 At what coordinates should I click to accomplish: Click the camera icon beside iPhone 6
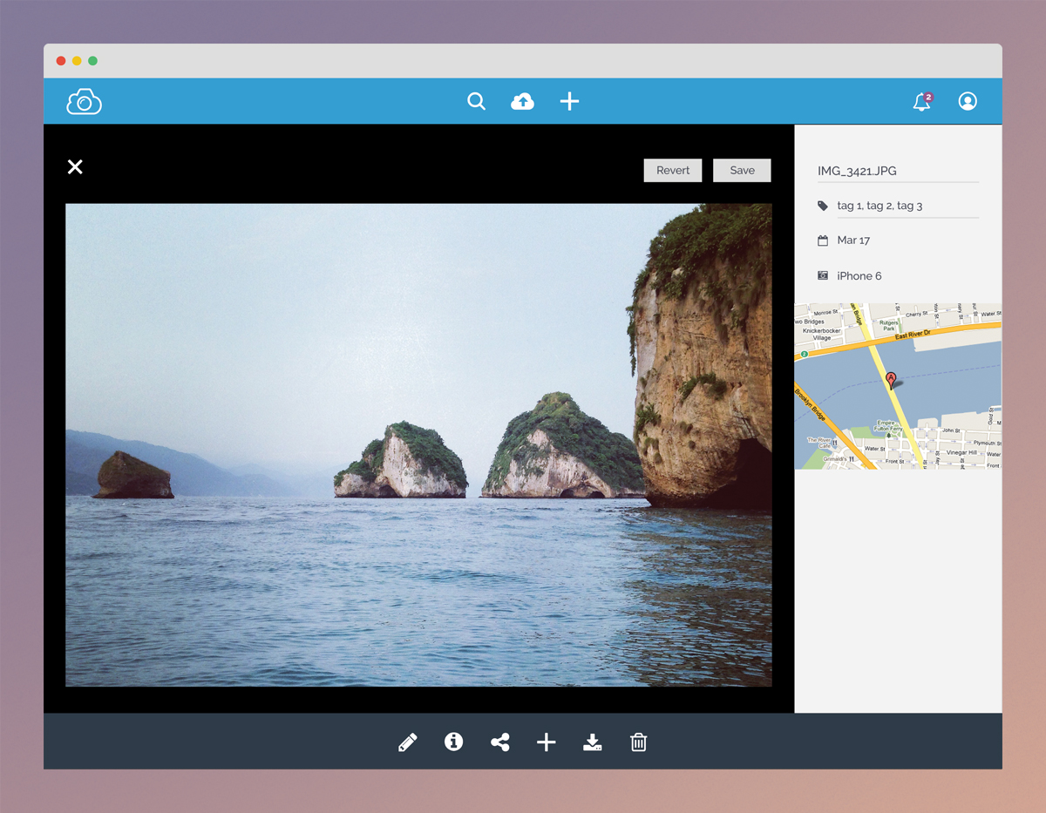tap(823, 275)
